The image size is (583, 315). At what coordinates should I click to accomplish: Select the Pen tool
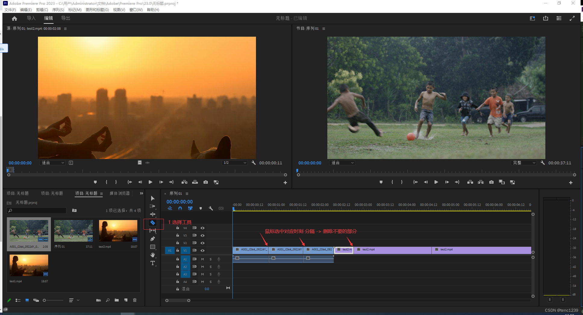pos(153,239)
